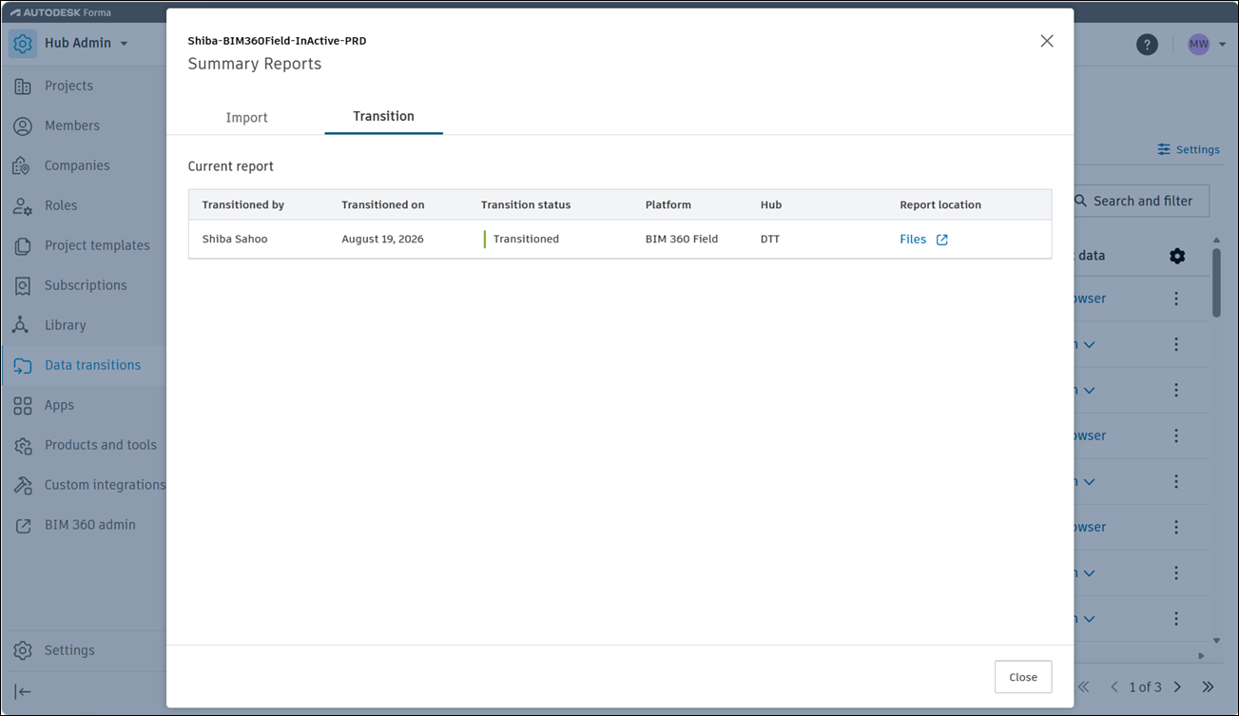Image resolution: width=1239 pixels, height=716 pixels.
Task: Click the Shiba Sahoo cell
Action: point(235,240)
